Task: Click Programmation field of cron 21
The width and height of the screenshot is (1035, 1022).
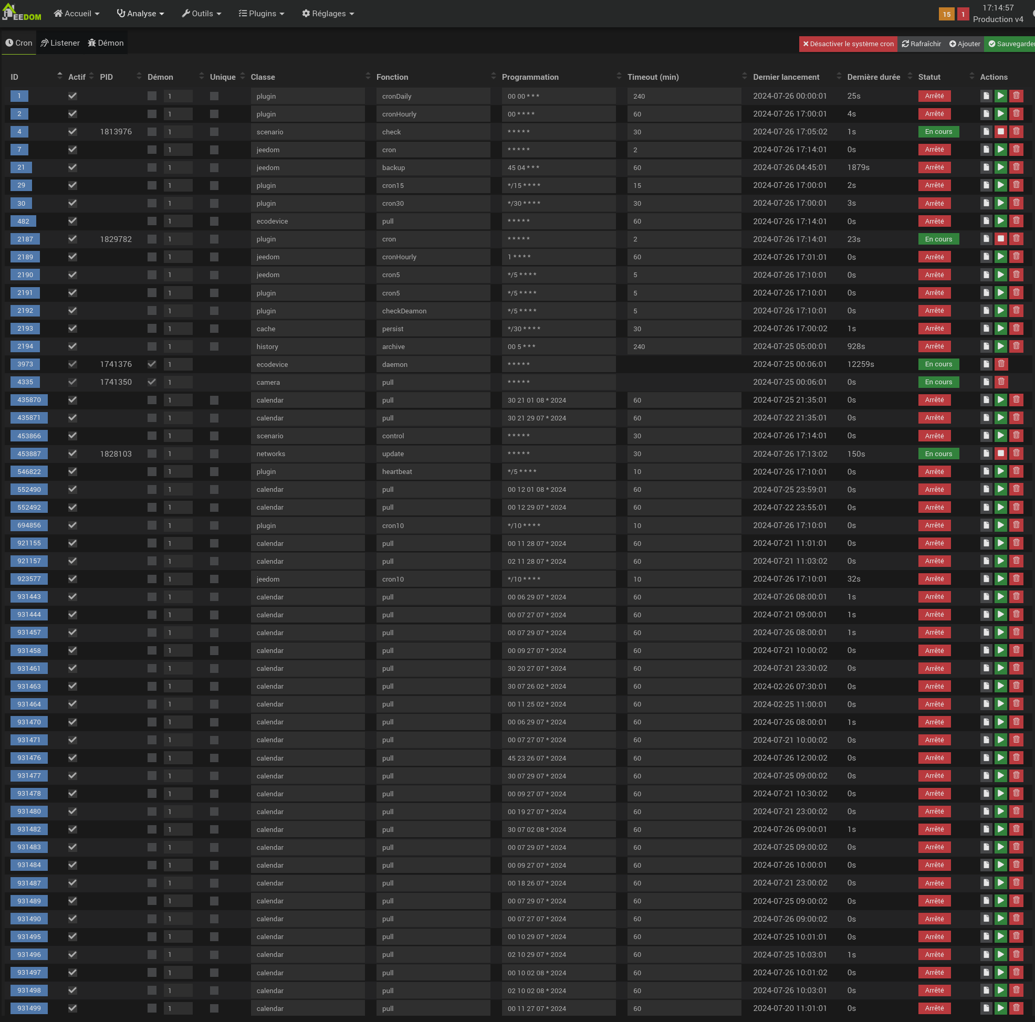Action: (558, 167)
